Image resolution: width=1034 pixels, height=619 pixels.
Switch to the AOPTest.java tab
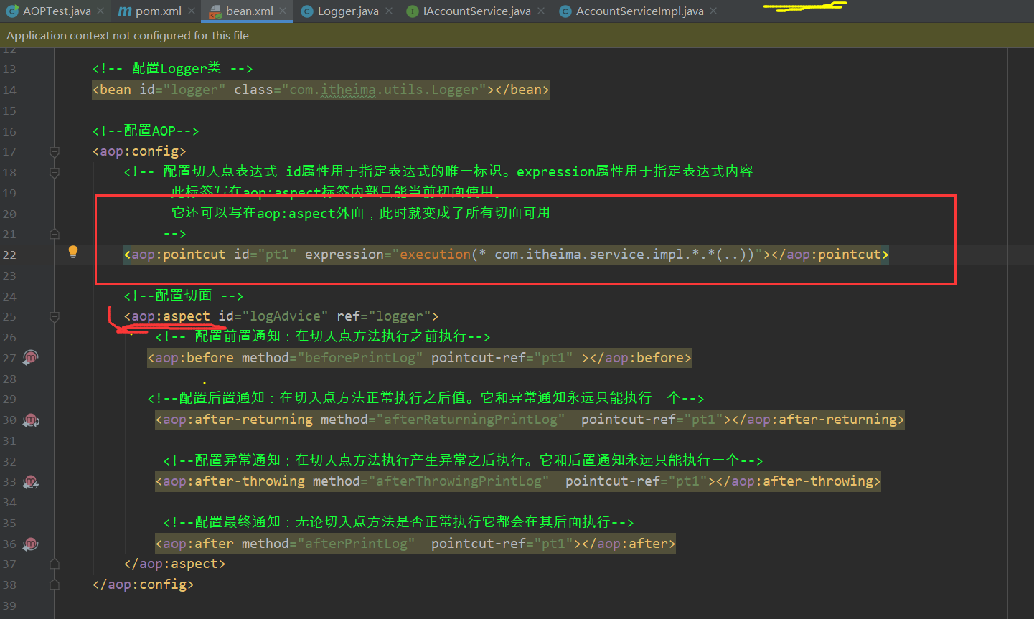pyautogui.click(x=56, y=11)
